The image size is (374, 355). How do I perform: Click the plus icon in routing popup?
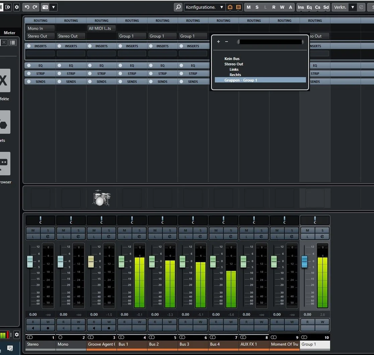pos(218,42)
